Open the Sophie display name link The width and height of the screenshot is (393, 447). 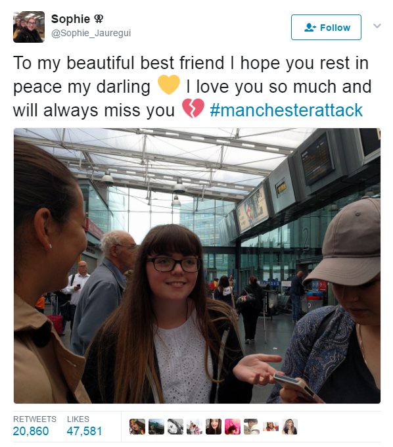coord(70,19)
